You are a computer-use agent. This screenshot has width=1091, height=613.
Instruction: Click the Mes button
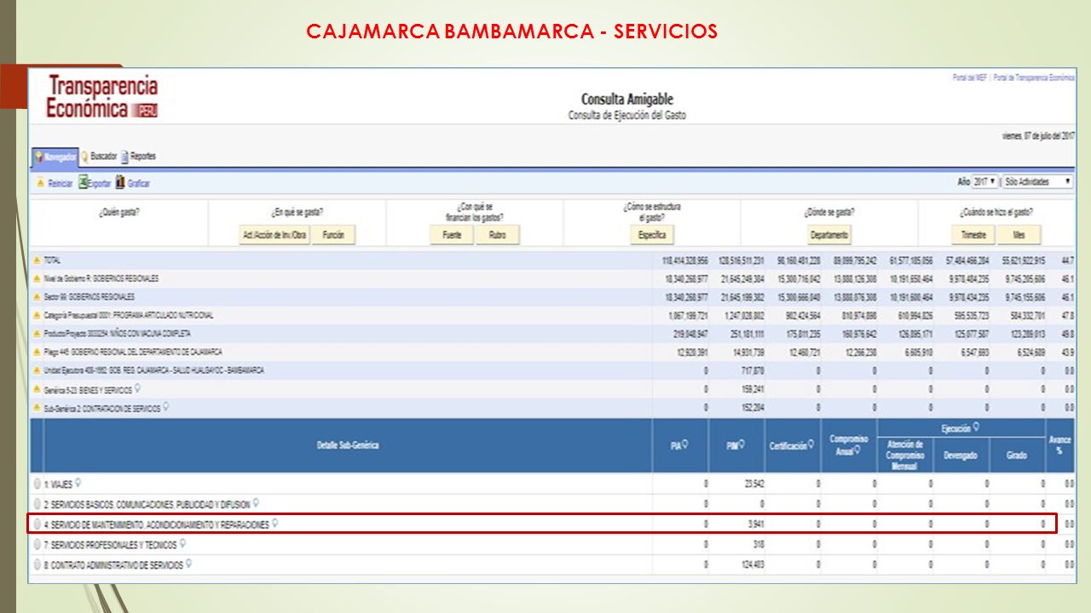(x=1019, y=235)
